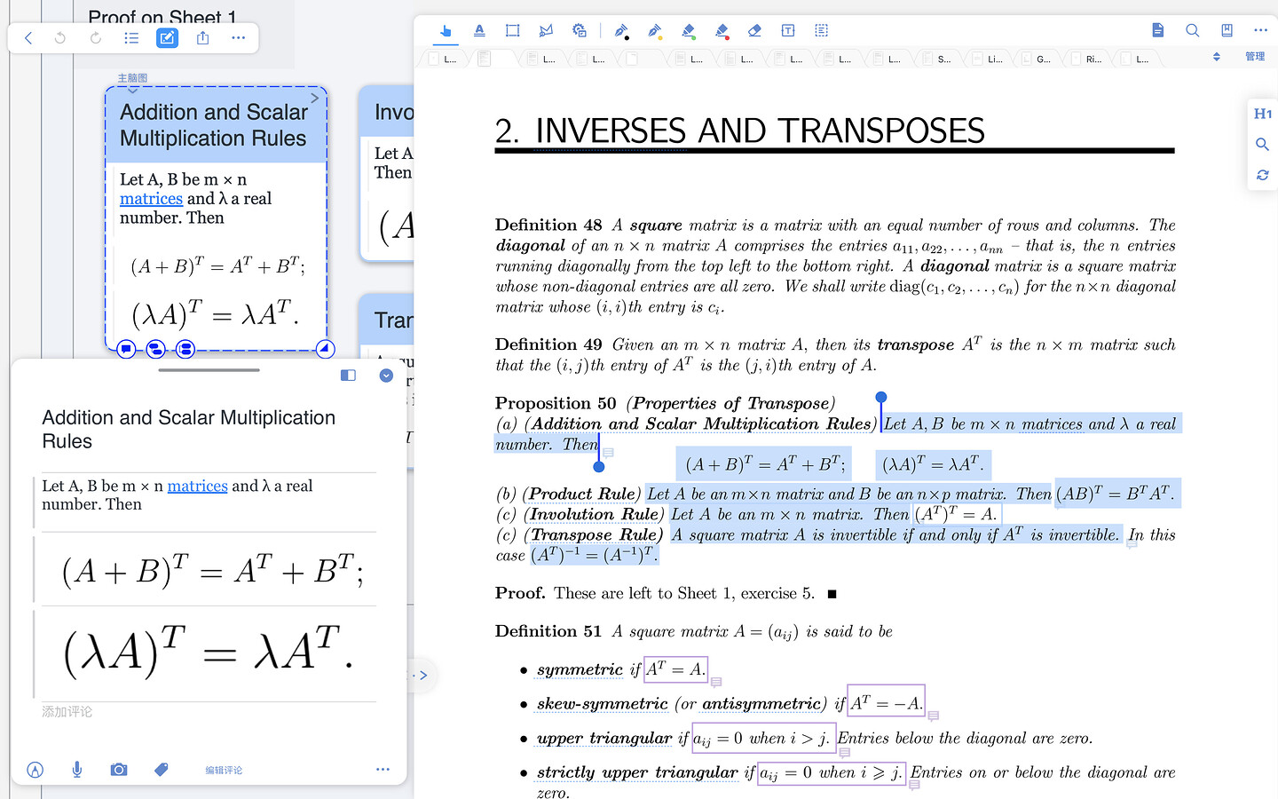The image size is (1278, 799).
Task: Select the active unlabeled document tab
Action: tap(495, 59)
